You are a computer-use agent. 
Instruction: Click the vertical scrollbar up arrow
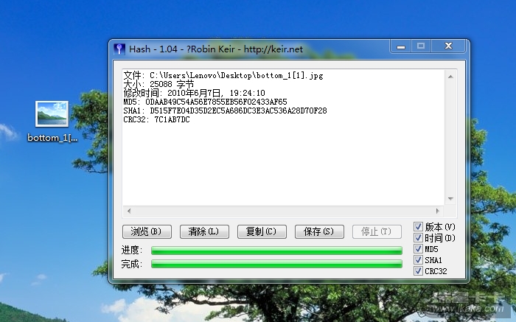(x=450, y=77)
